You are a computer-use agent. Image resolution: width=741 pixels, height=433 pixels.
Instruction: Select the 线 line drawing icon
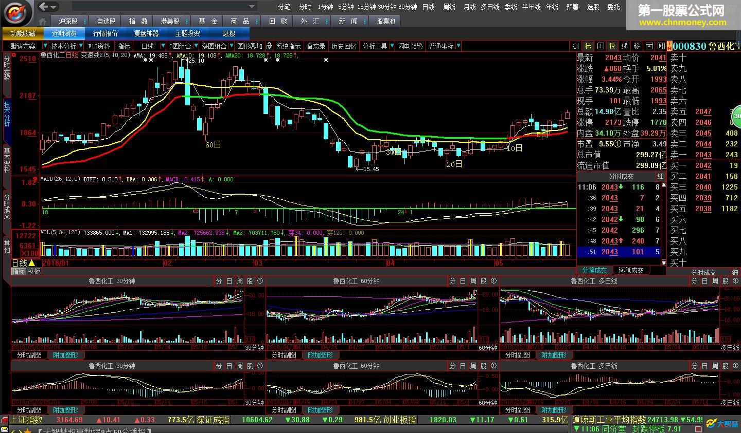624,46
